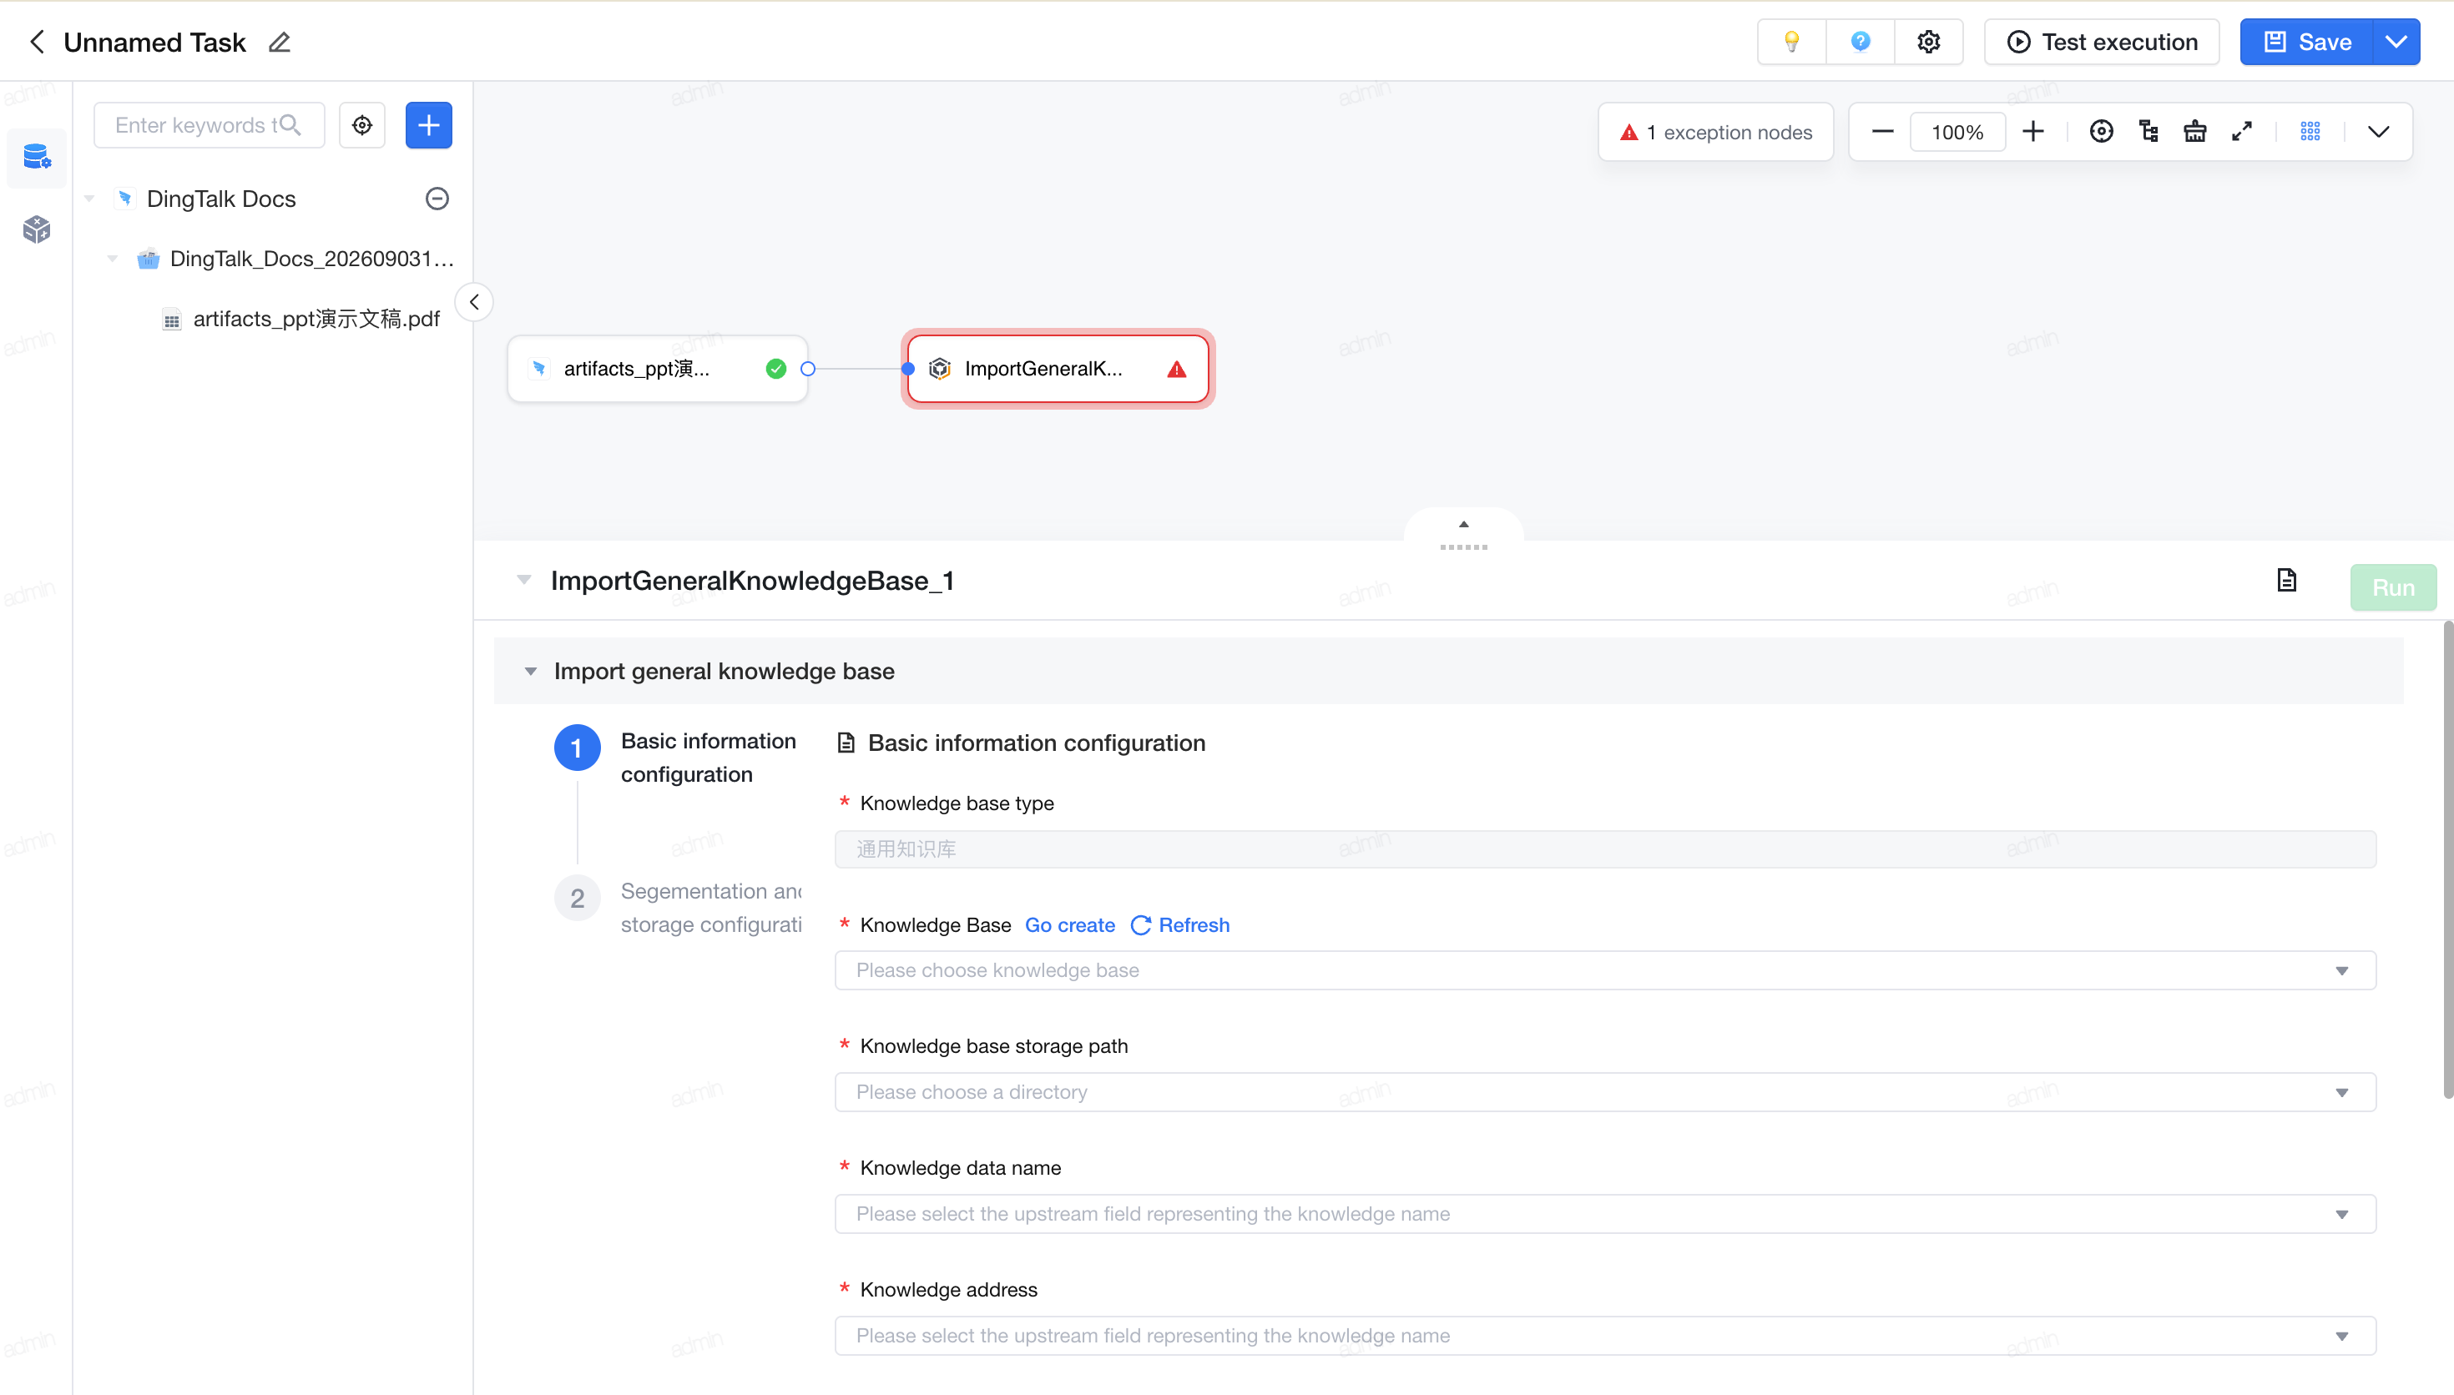The width and height of the screenshot is (2454, 1395).
Task: Click the Test execution button
Action: coord(2102,43)
